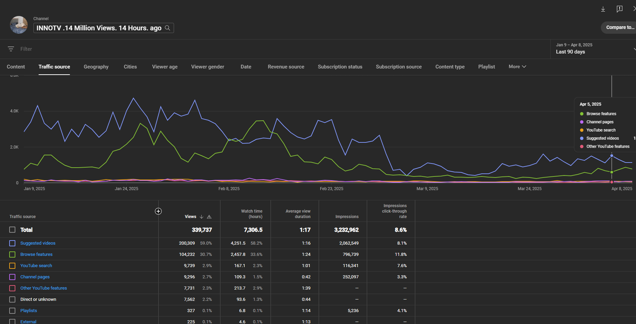Switch to the Content type tab
This screenshot has height=324, width=636.
pyautogui.click(x=450, y=67)
